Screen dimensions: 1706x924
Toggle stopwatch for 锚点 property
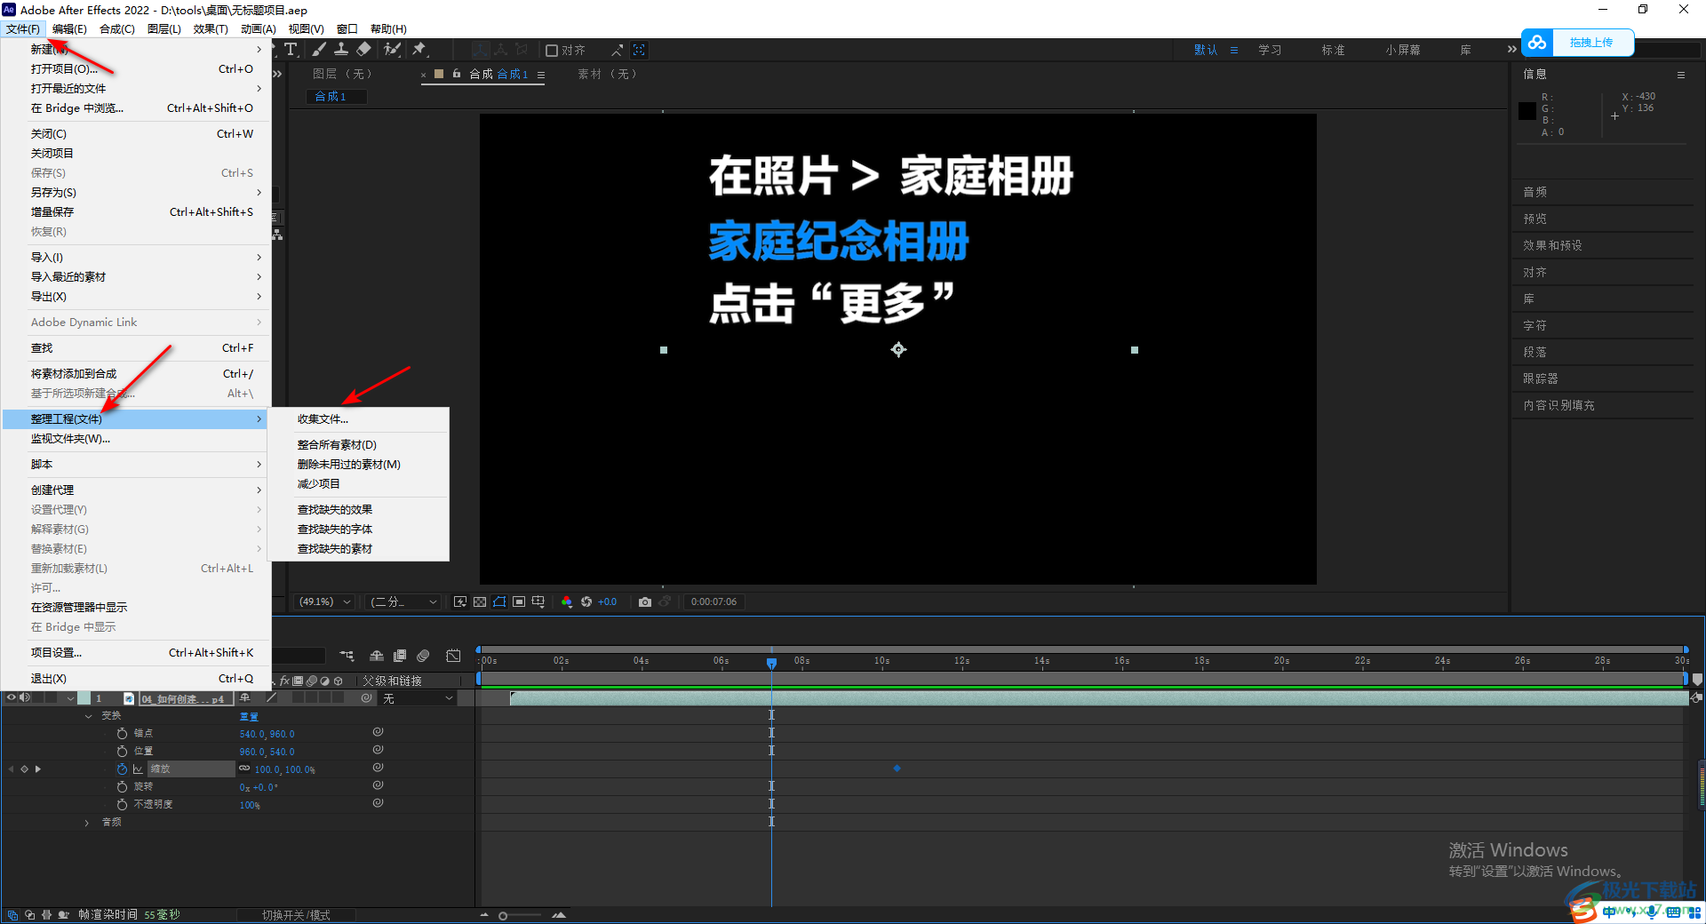[122, 734]
